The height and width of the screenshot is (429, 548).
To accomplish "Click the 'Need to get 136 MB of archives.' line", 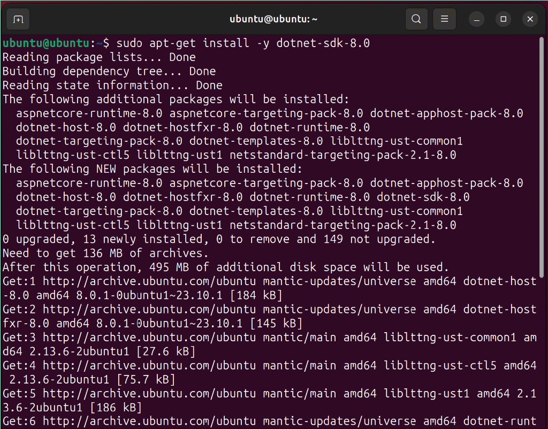I will pos(105,253).
